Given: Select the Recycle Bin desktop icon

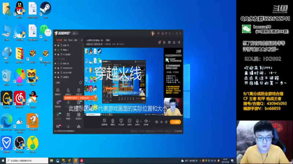Looking at the screenshot, I should click(7, 77).
